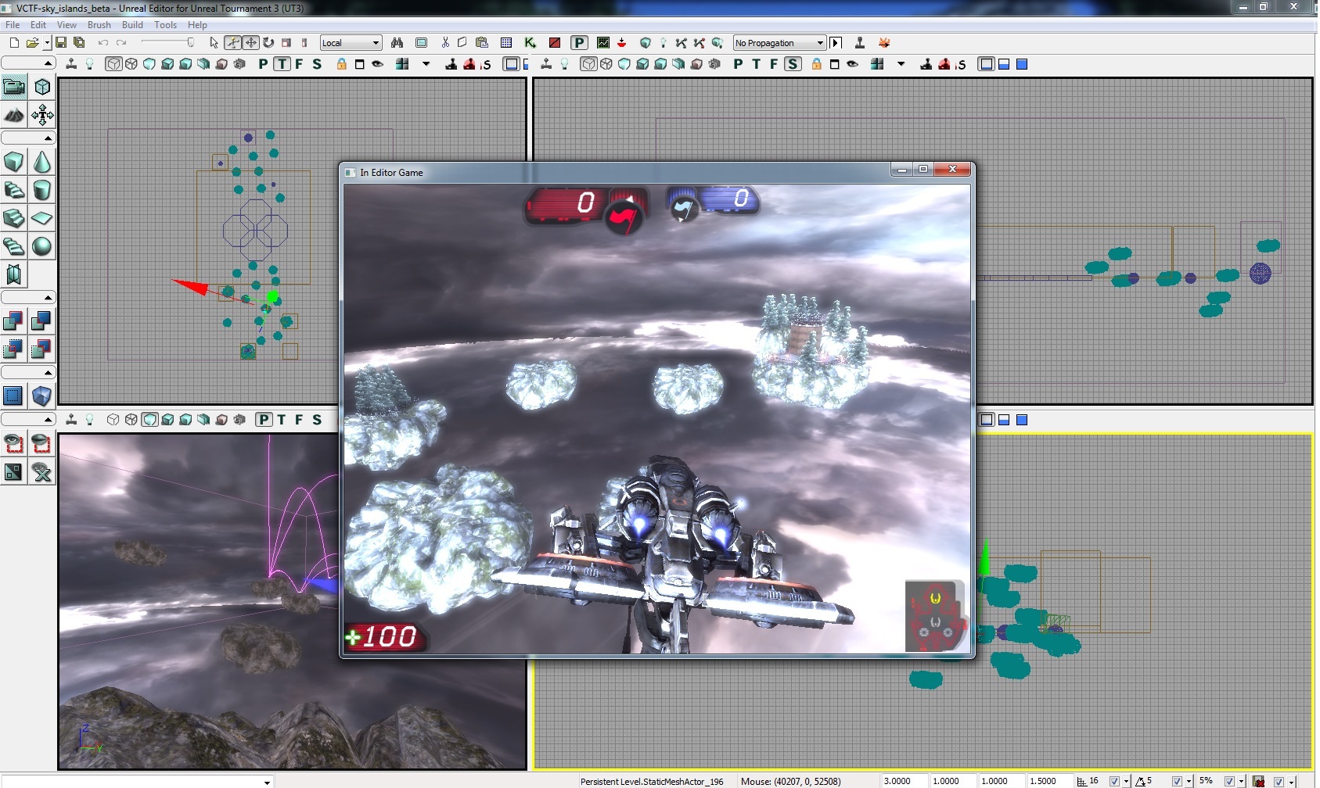Open the arrow dropdown beside Open icon

pos(47,43)
